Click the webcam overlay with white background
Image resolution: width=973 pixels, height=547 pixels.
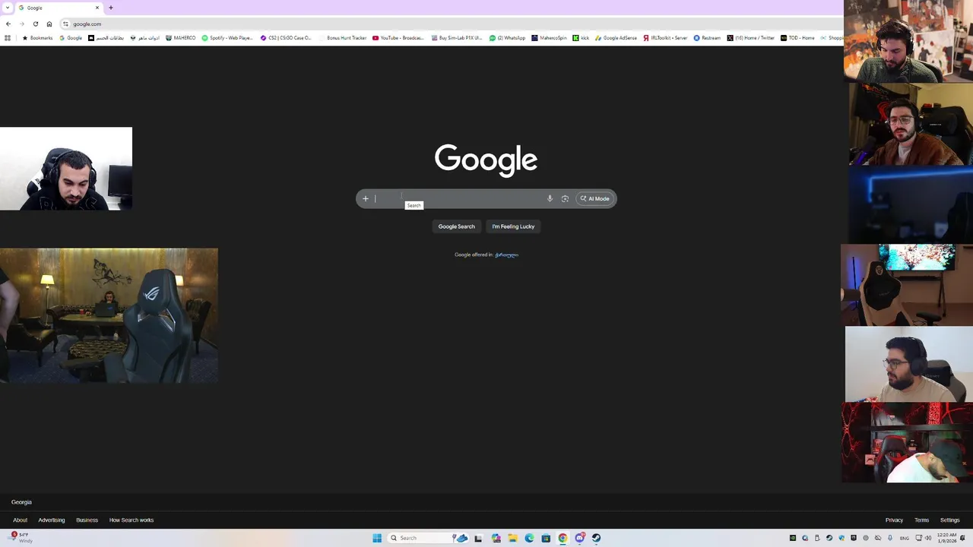coord(66,169)
